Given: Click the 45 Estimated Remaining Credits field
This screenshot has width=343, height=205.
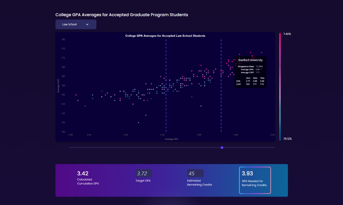Looking at the screenshot, I should point(195,173).
